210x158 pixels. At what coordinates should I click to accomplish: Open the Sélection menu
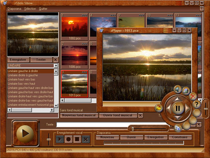30,9
